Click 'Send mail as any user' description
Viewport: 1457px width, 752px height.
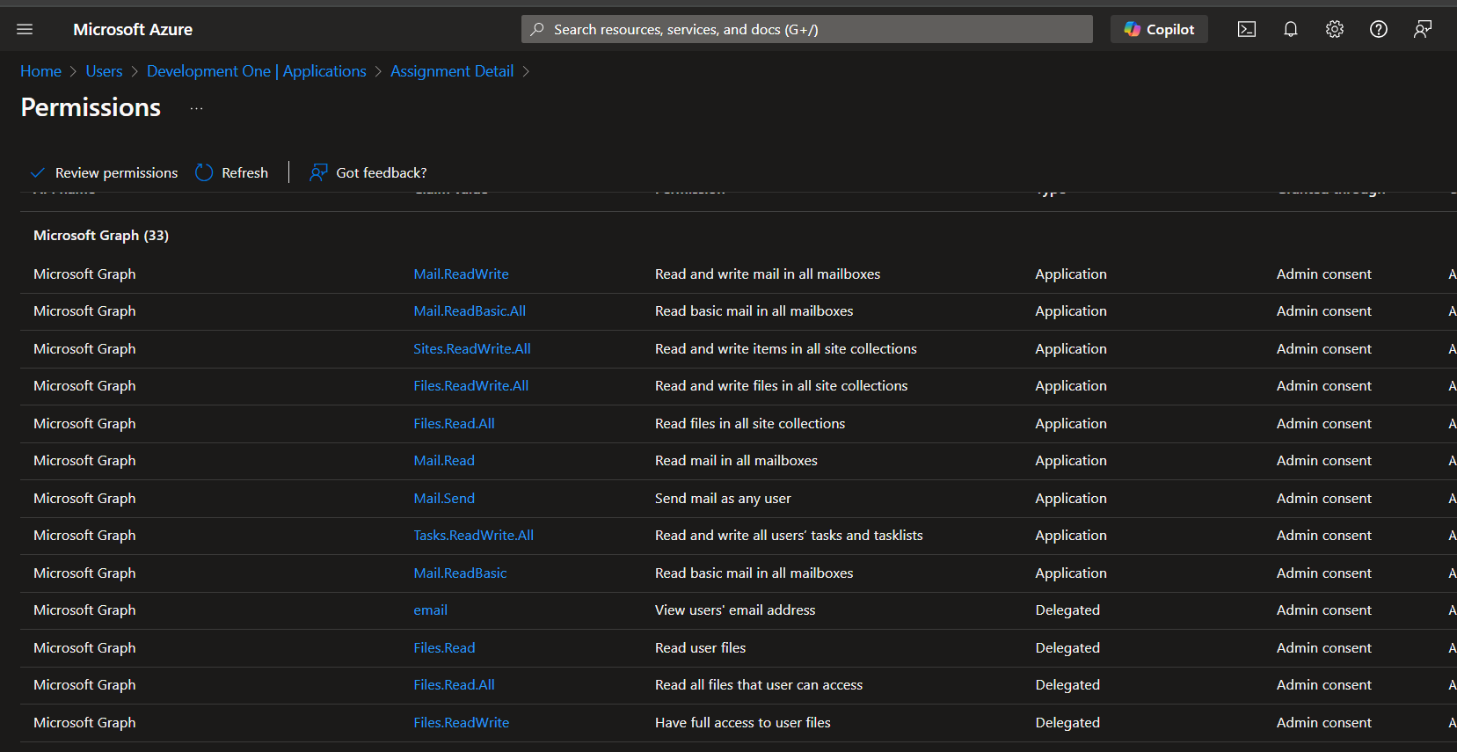point(723,499)
